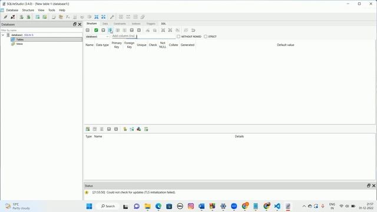The image size is (377, 212).
Task: Undock the Databases panel
Action: tap(75, 24)
